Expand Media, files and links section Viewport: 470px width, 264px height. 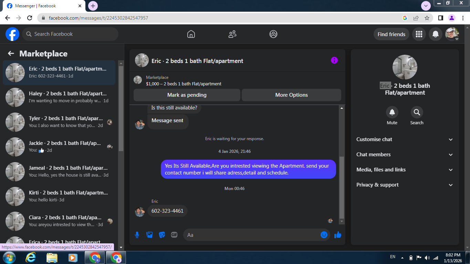405,170
